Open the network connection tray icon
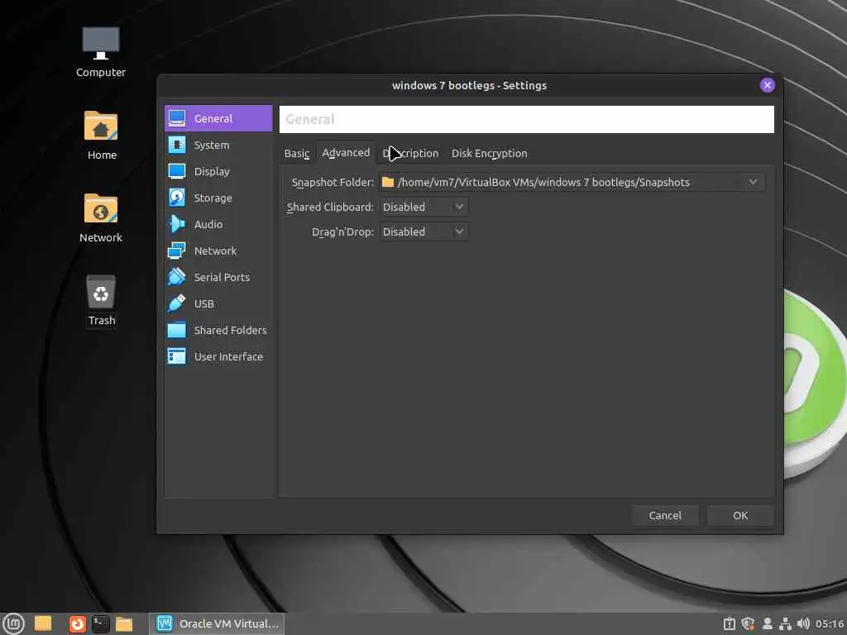 click(x=785, y=623)
